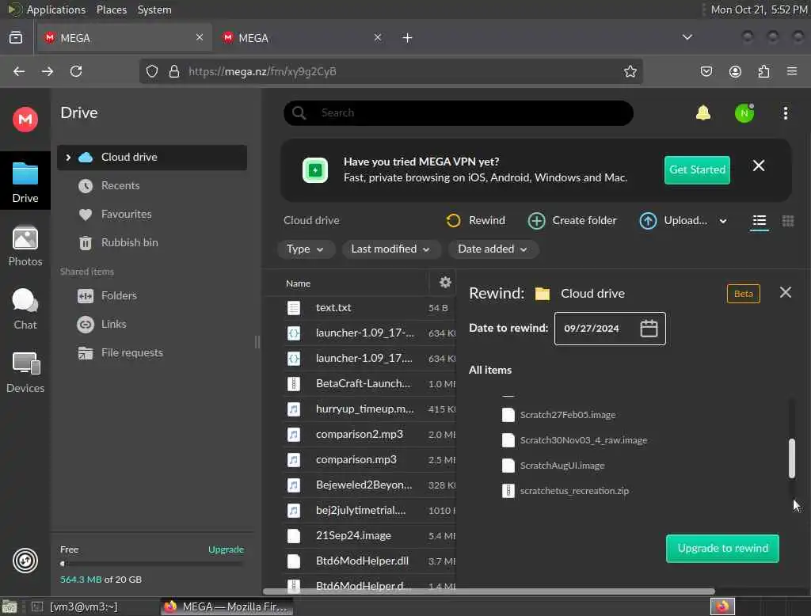This screenshot has width=811, height=616.
Task: Click the Upgrade storage link
Action: click(226, 549)
